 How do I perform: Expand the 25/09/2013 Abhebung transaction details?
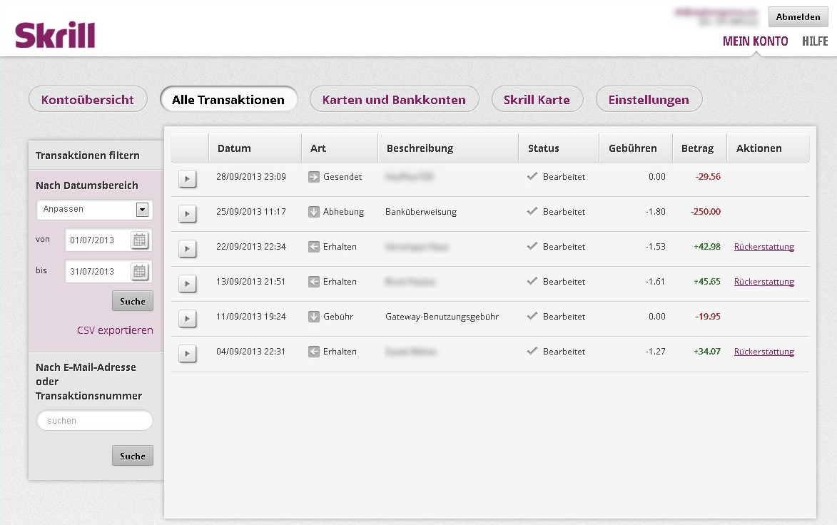point(187,213)
